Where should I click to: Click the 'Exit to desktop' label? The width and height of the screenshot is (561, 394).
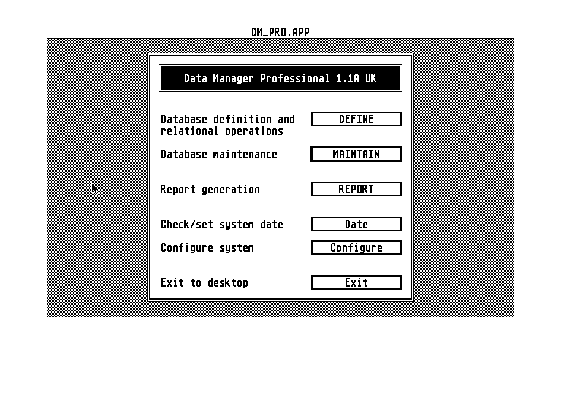[205, 282]
